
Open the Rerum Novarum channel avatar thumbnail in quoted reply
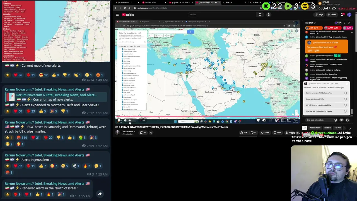11,97
